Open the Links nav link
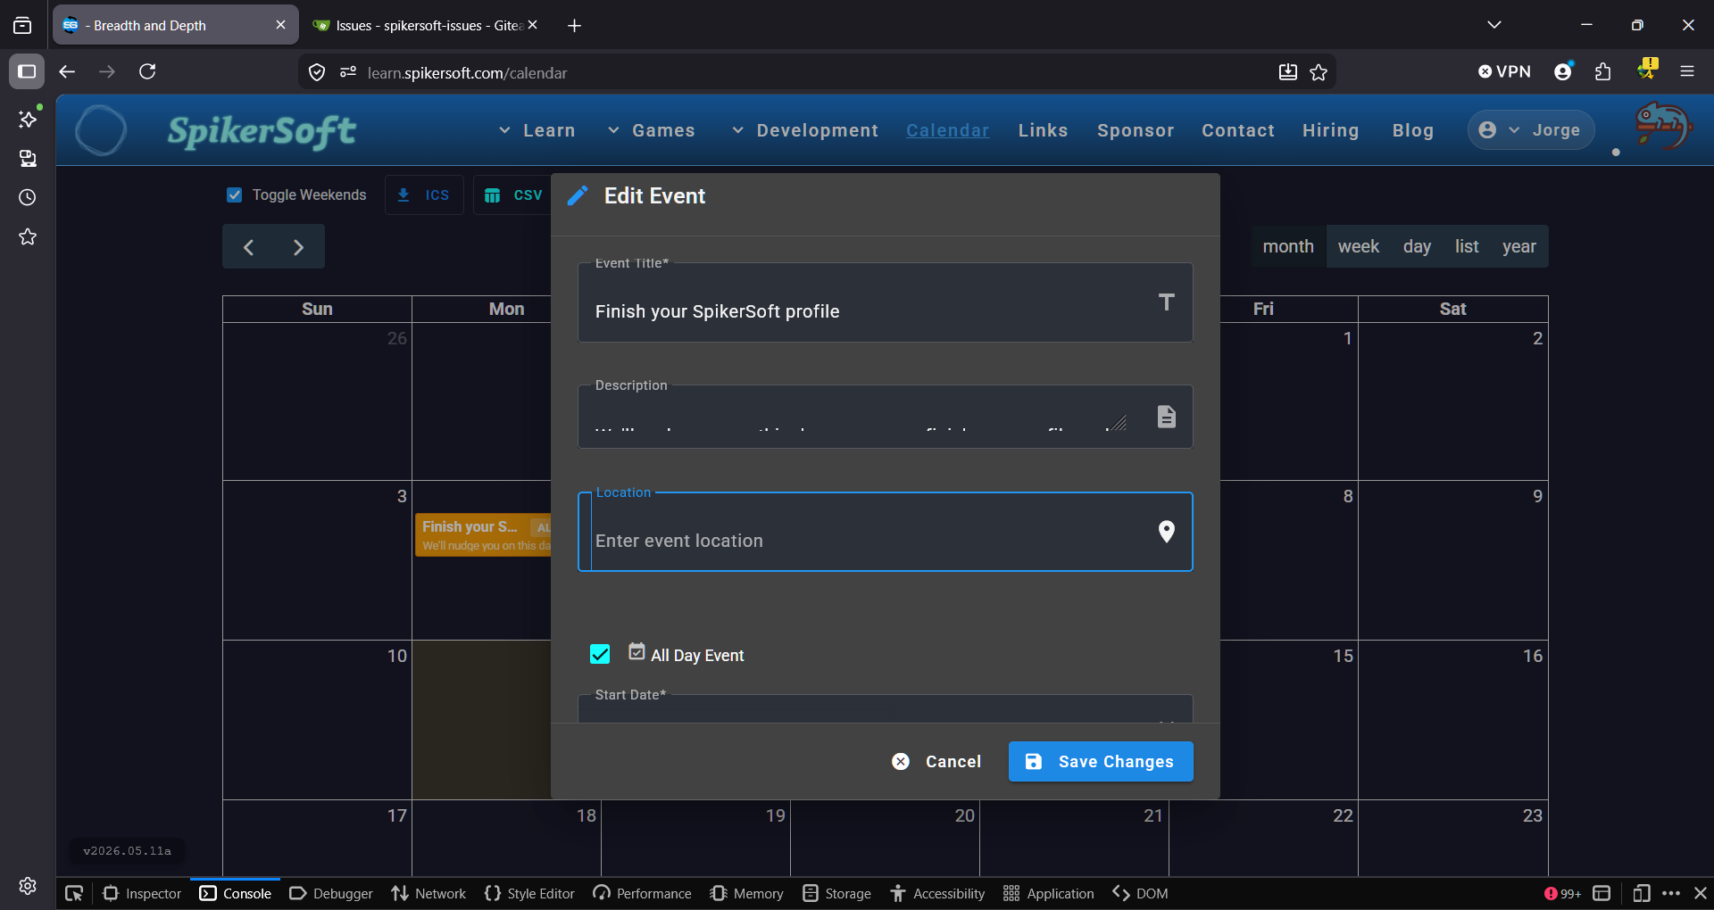 tap(1044, 130)
